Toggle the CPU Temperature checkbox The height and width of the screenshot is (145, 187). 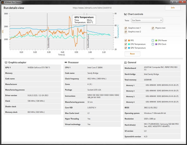[x=126, y=44]
